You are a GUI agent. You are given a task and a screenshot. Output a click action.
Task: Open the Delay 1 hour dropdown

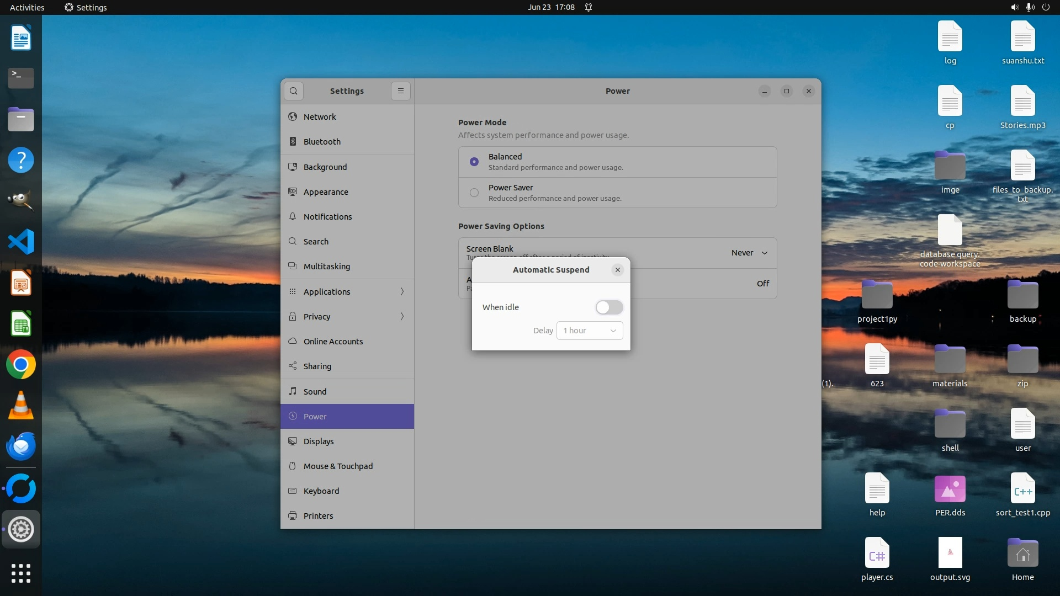pyautogui.click(x=590, y=331)
